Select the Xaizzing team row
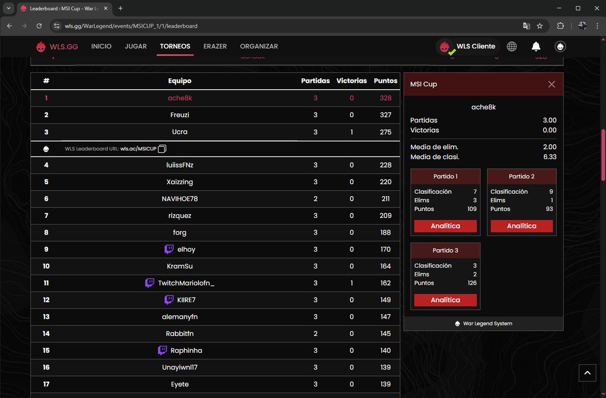This screenshot has height=398, width=606. (215, 182)
